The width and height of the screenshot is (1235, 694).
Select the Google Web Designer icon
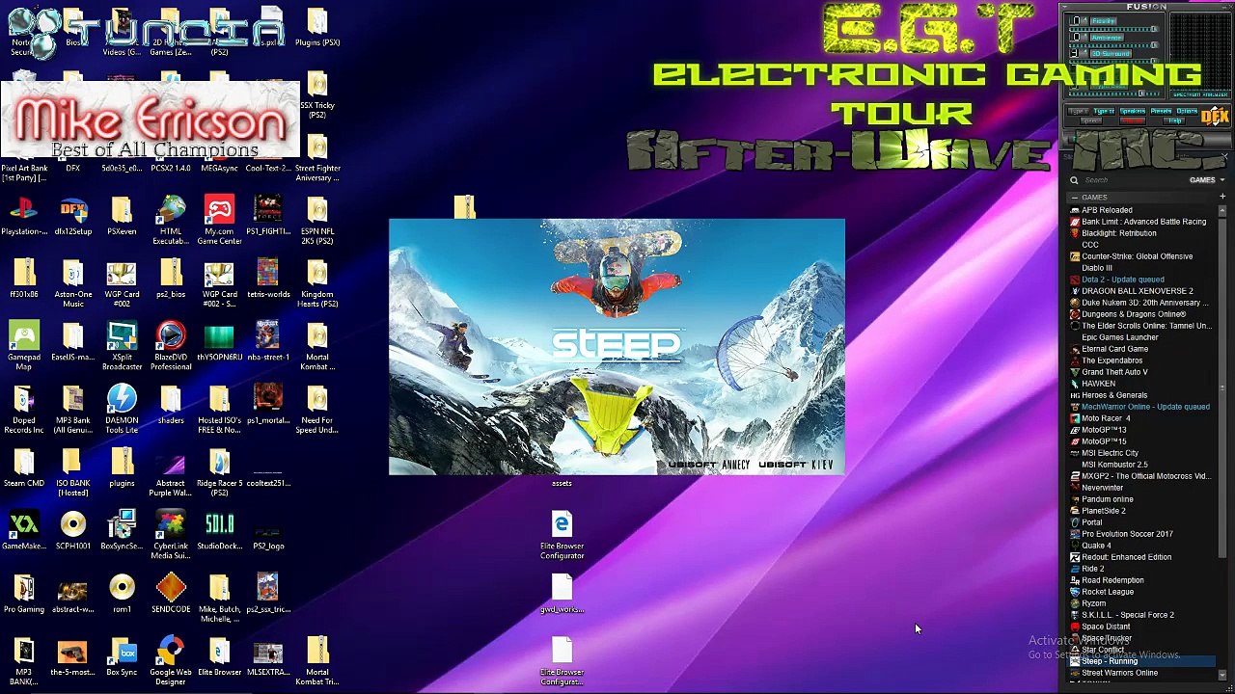pos(171,659)
